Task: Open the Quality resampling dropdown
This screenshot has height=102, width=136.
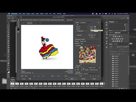Action: tap(94, 70)
